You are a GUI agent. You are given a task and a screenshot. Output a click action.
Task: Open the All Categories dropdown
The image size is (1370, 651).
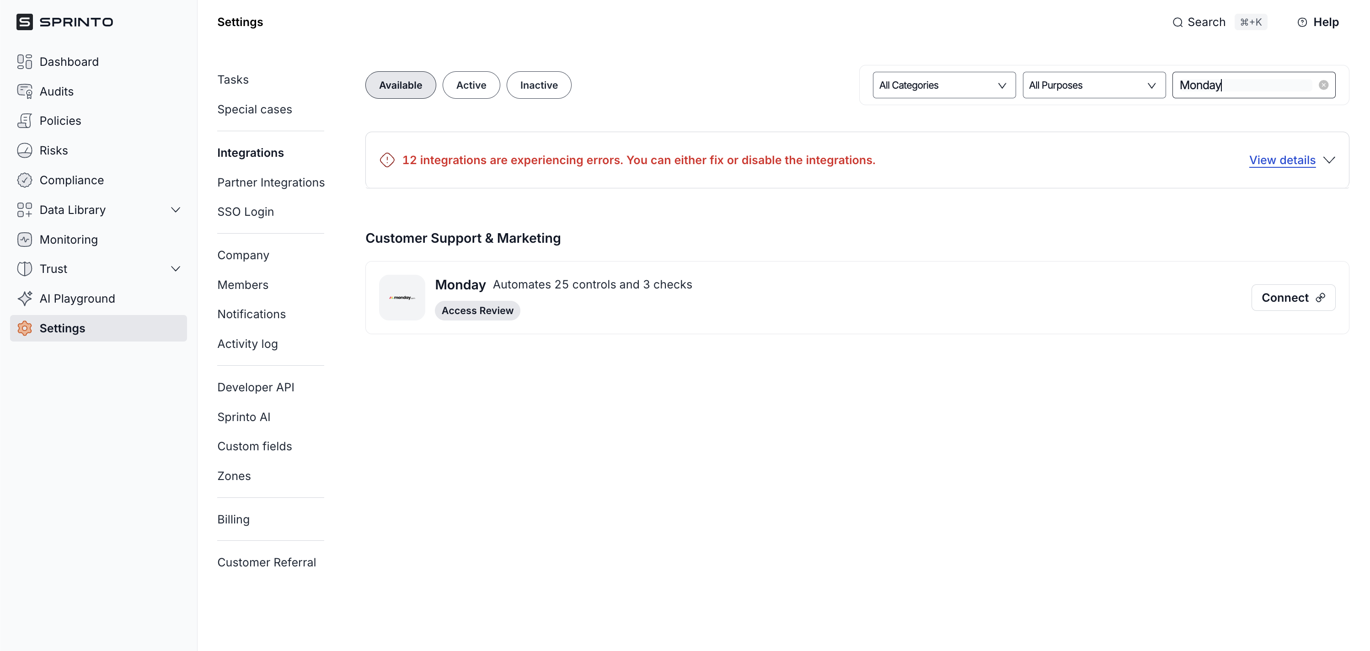tap(943, 85)
